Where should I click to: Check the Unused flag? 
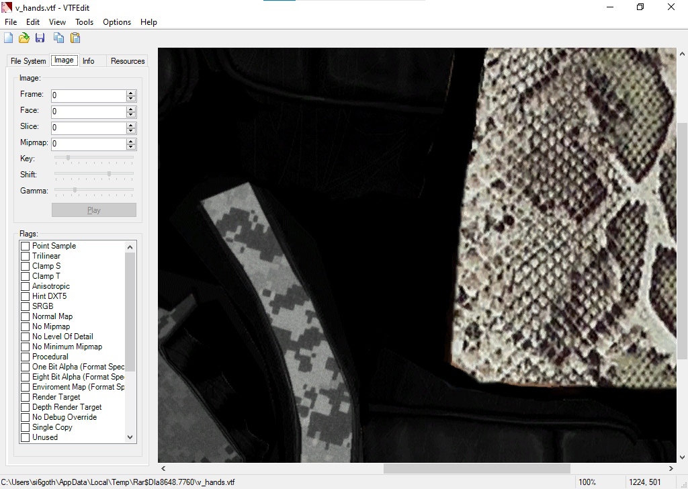(x=26, y=438)
